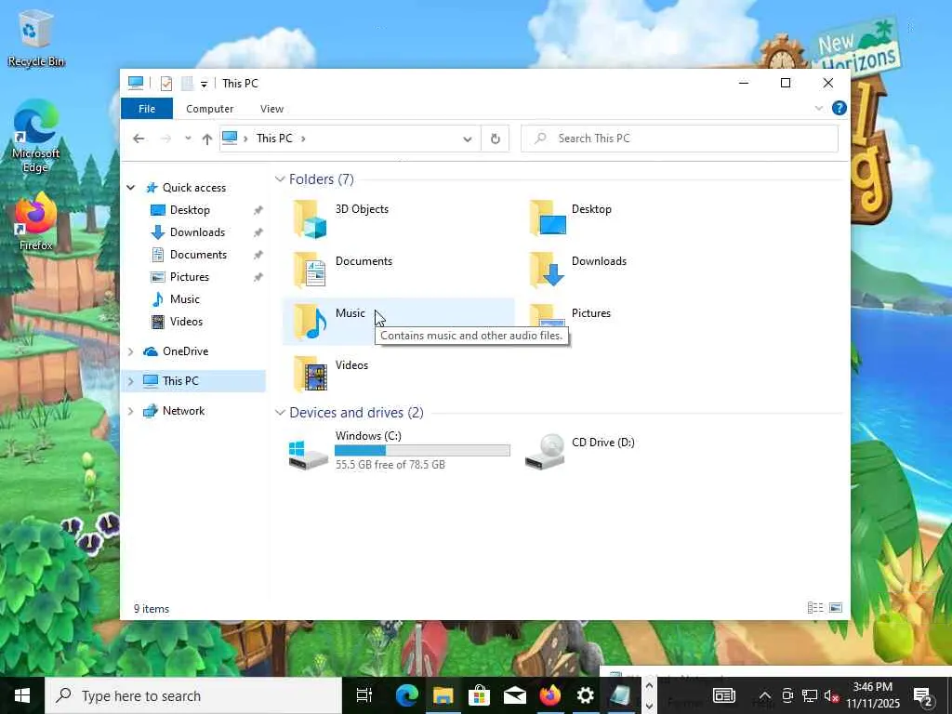Select Network in navigation pane
Viewport: 952px width, 714px height.
point(183,411)
